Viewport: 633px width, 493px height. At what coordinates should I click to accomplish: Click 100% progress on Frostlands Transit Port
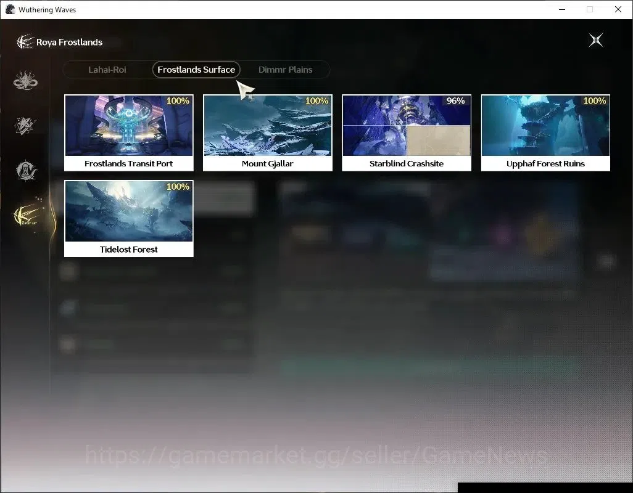click(178, 101)
